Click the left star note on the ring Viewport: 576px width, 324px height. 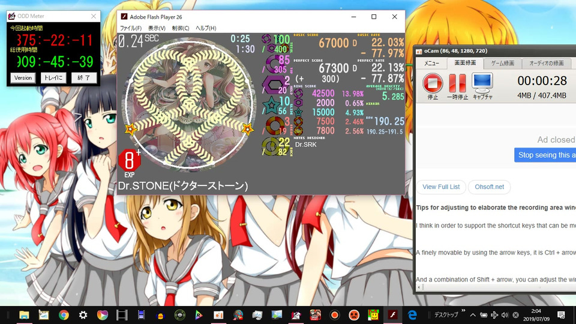[x=131, y=130]
